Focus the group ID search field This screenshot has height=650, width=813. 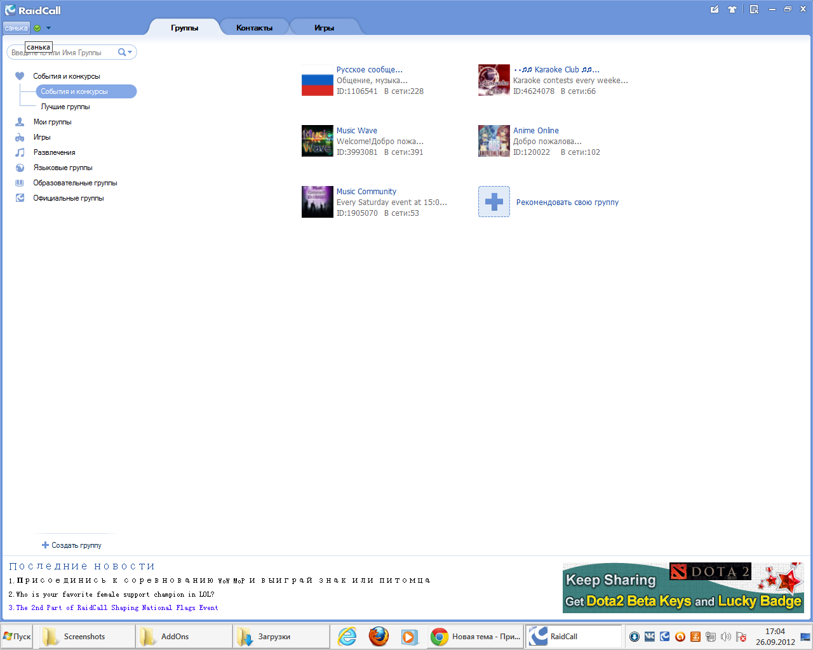64,53
